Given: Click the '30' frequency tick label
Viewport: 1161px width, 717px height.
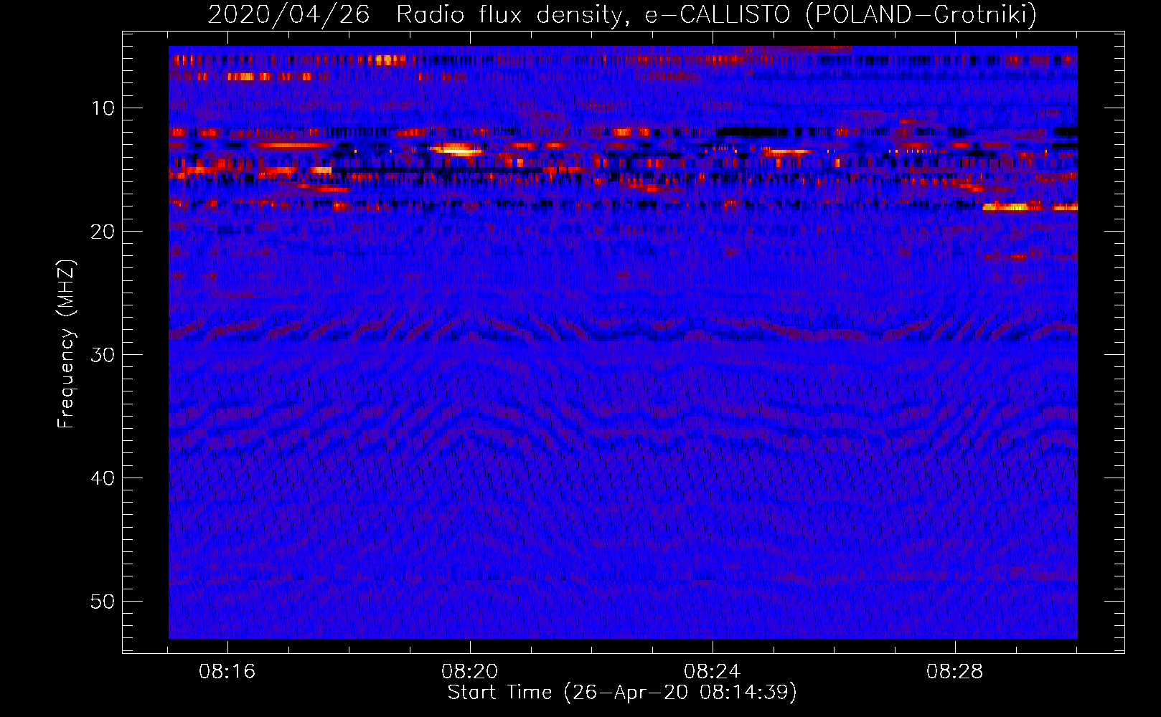Looking at the screenshot, I should coord(103,355).
